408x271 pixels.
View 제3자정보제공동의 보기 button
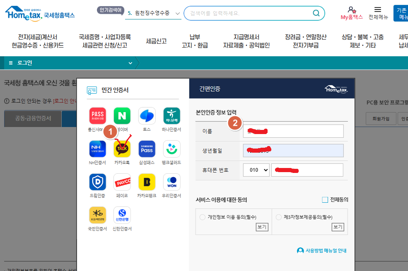tap(338, 227)
